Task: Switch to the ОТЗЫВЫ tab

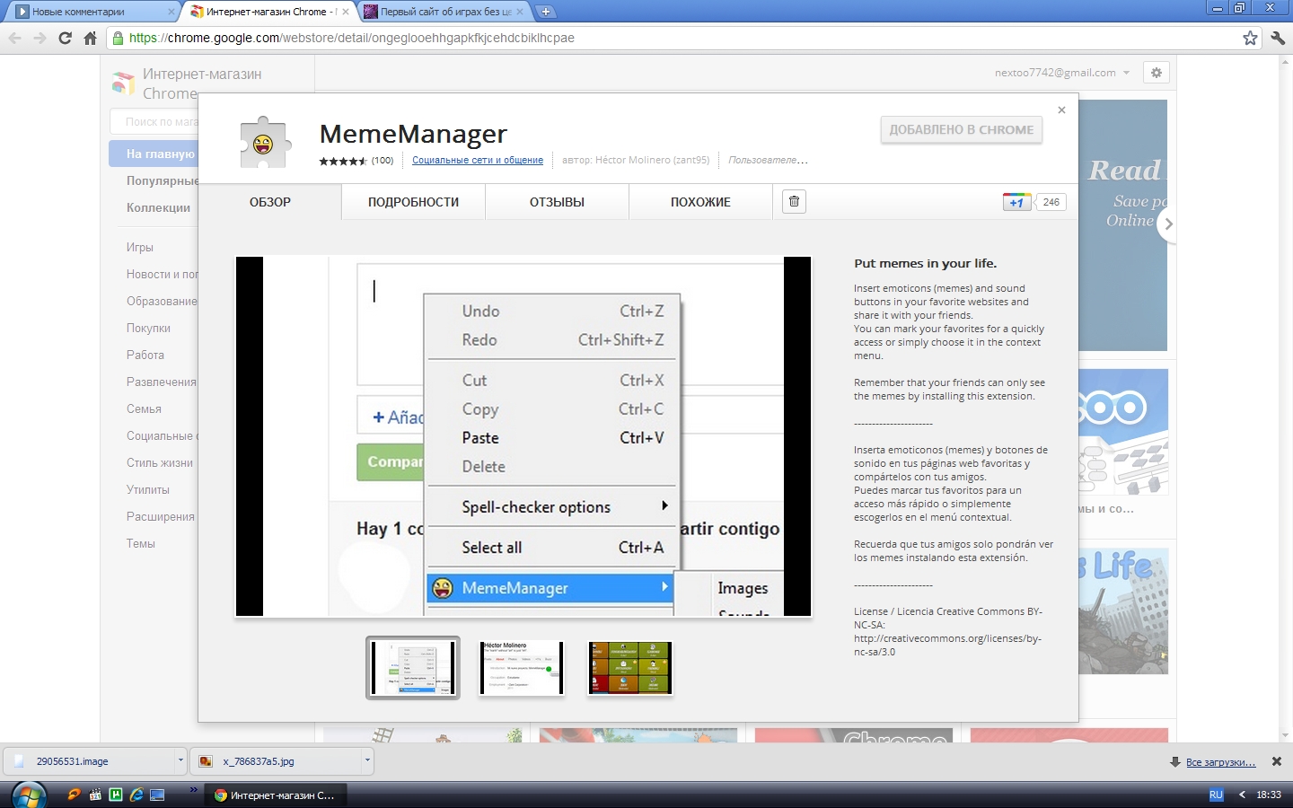Action: (557, 202)
